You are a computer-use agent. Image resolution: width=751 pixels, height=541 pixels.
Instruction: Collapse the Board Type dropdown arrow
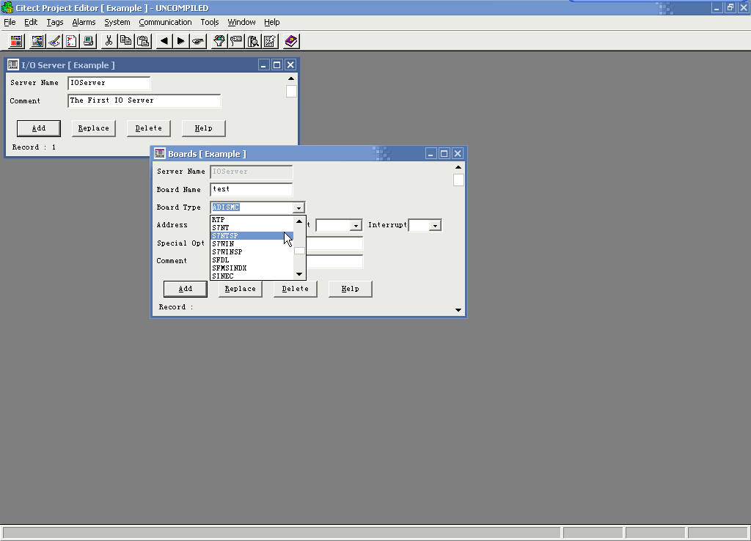[x=298, y=207]
